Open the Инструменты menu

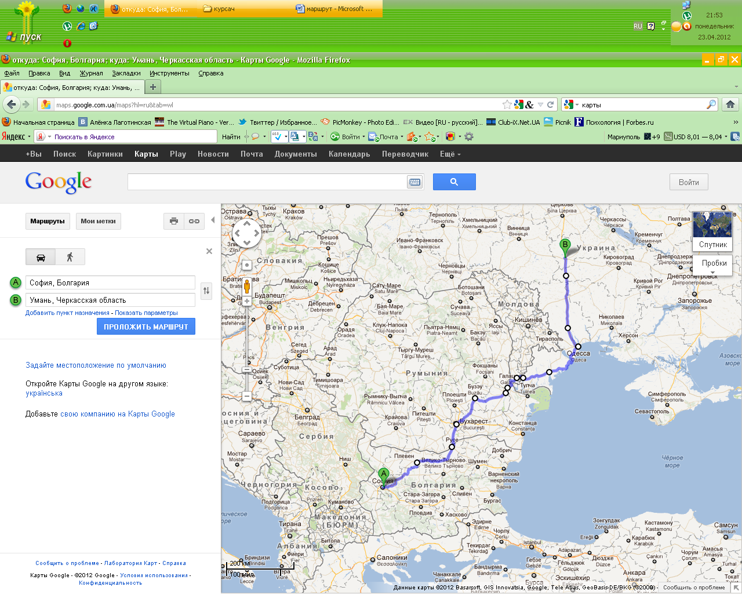pos(169,73)
